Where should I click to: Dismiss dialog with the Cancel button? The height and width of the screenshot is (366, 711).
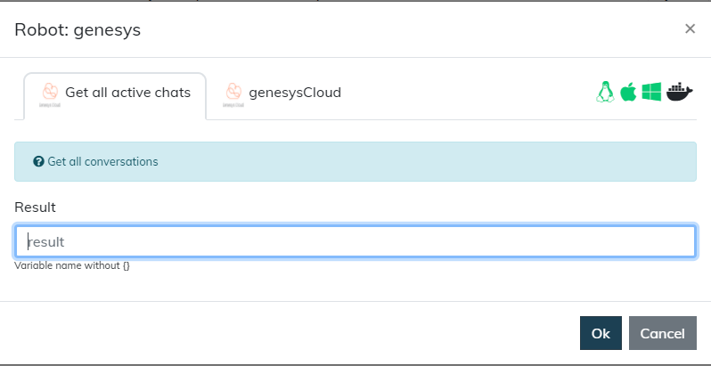point(663,333)
